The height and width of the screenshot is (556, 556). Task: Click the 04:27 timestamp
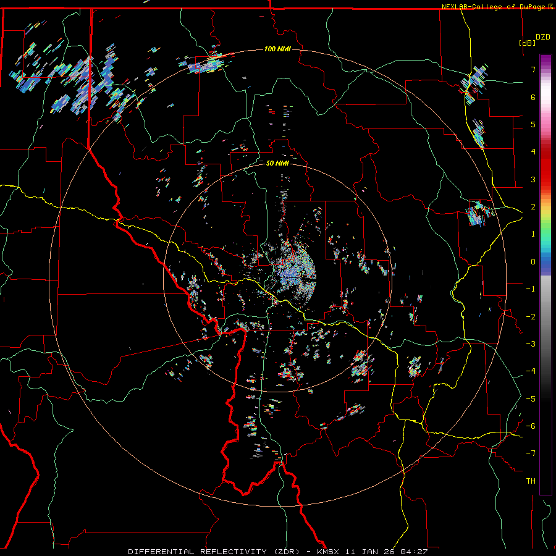[413, 552]
